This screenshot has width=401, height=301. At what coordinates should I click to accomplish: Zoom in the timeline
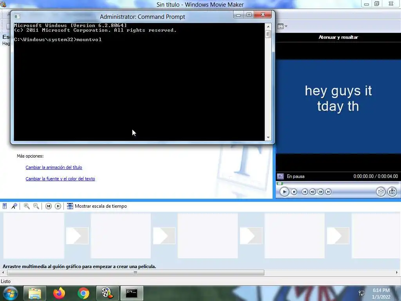(x=27, y=206)
